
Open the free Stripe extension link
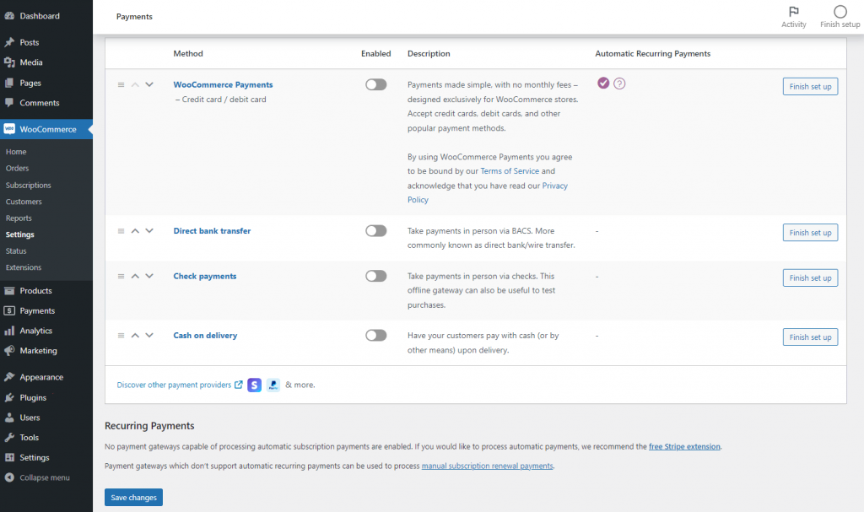(684, 446)
